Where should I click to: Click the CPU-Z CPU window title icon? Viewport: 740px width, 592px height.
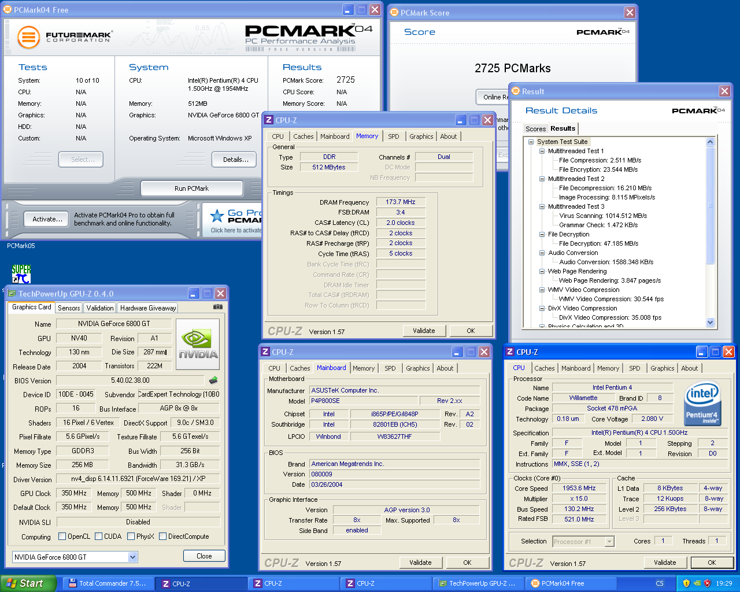[510, 352]
